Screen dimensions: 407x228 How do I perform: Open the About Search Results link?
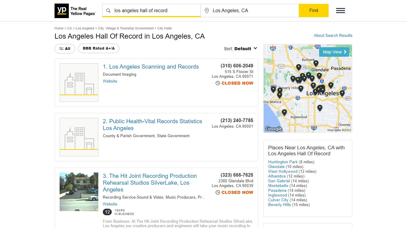click(333, 35)
